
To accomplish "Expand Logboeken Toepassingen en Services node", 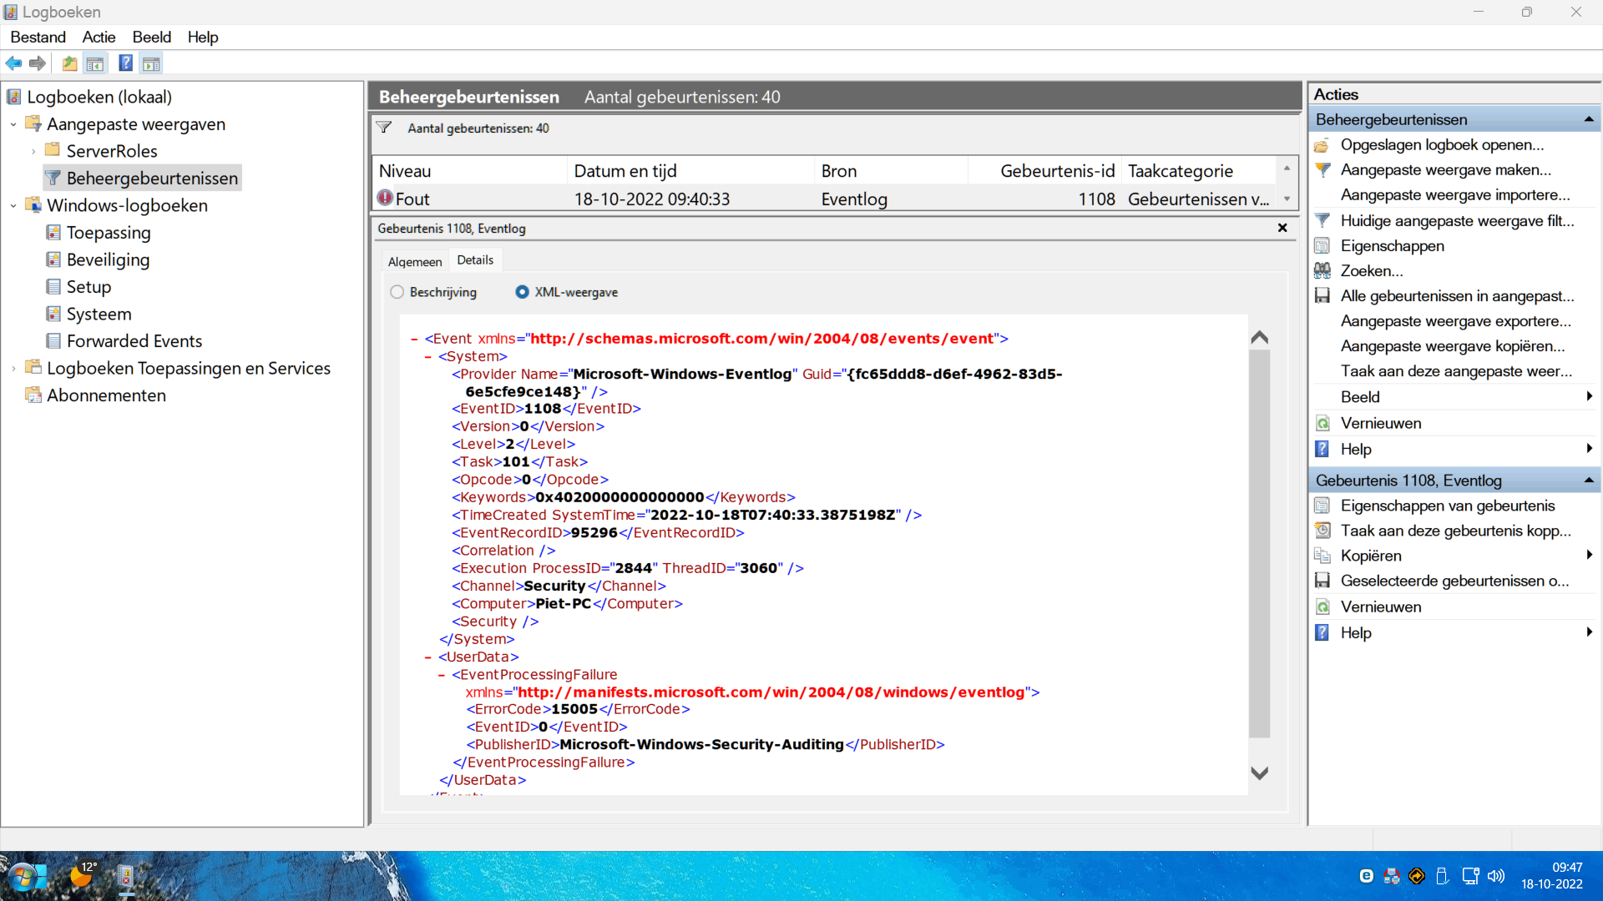I will pos(13,369).
